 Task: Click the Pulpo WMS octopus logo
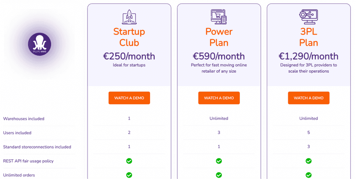(x=39, y=44)
